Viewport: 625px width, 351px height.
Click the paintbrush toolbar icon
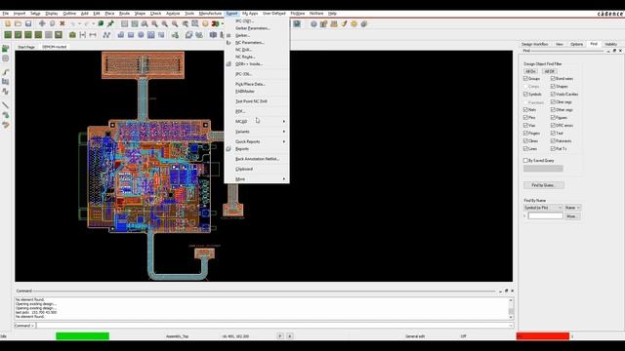(344, 23)
